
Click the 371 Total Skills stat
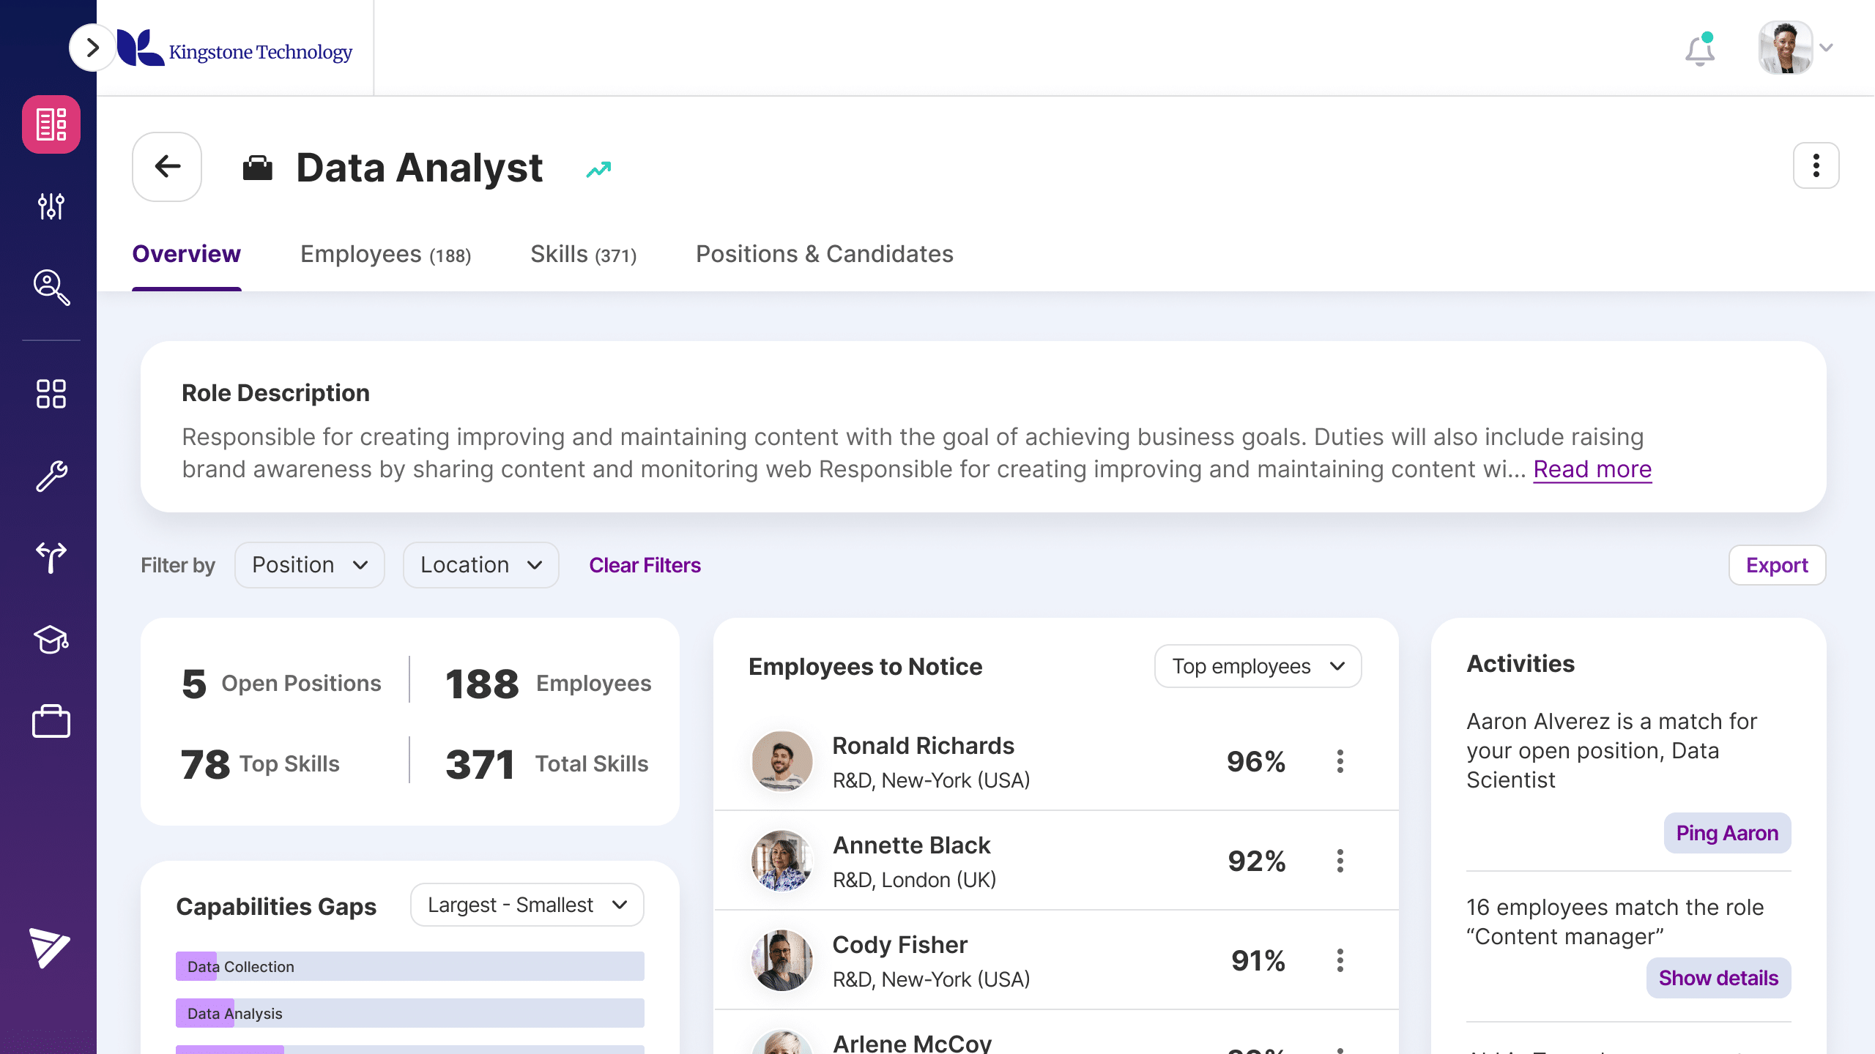547,764
